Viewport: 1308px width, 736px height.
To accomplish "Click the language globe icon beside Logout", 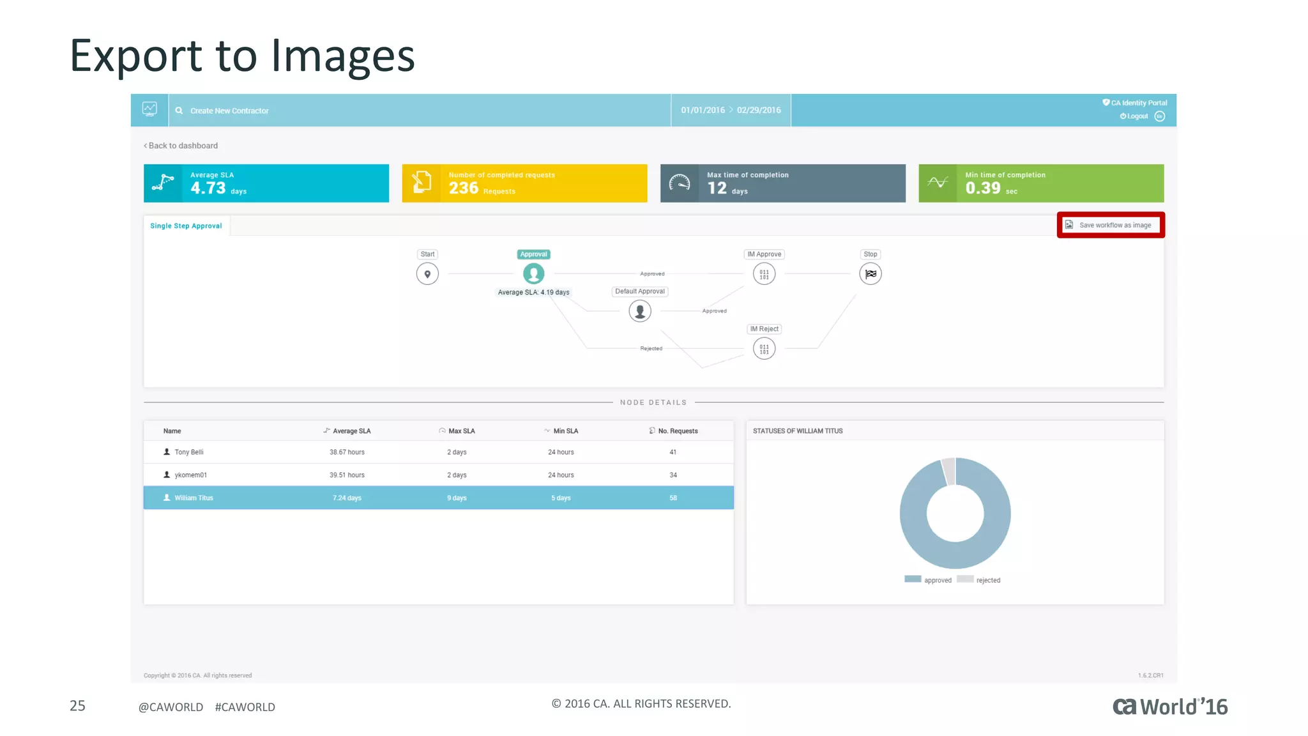I will click(1160, 116).
